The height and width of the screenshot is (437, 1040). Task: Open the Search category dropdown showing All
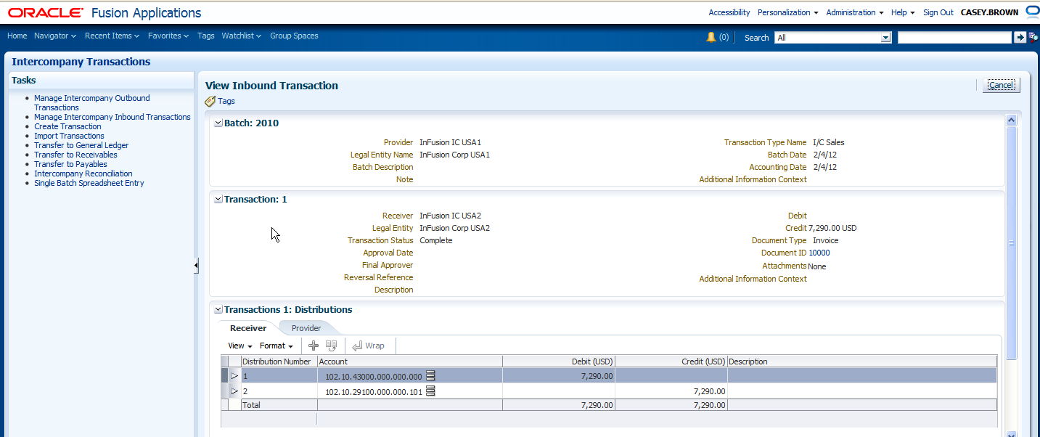(x=885, y=38)
